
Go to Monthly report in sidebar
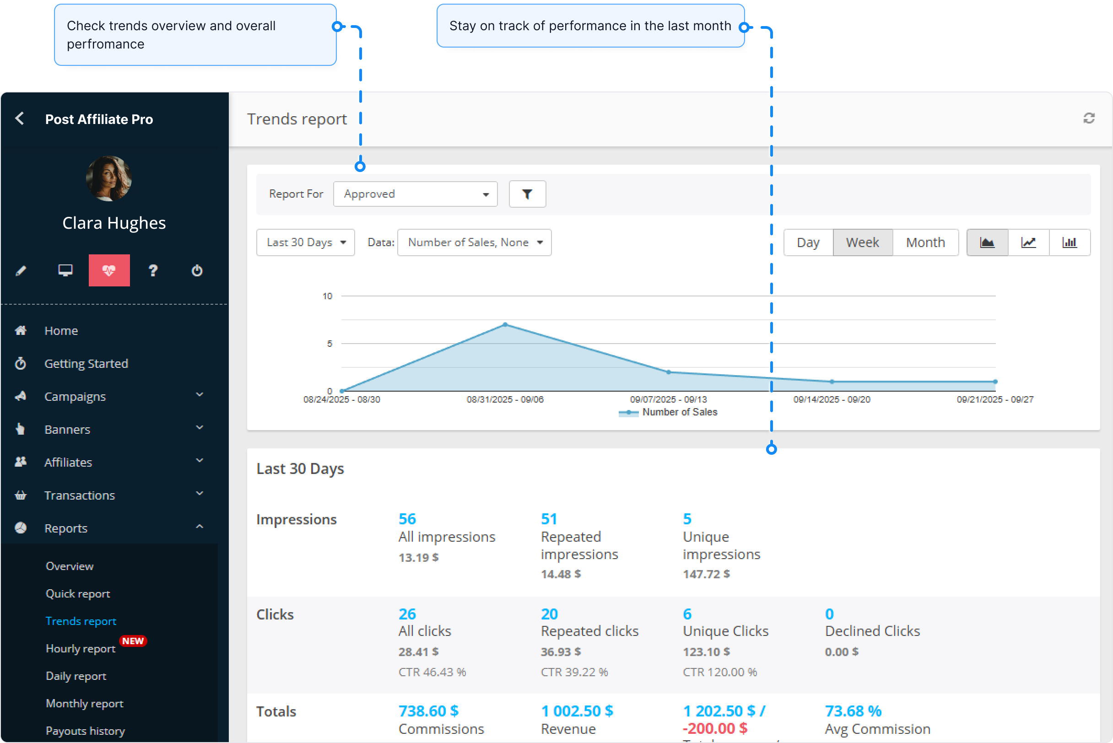tap(84, 703)
